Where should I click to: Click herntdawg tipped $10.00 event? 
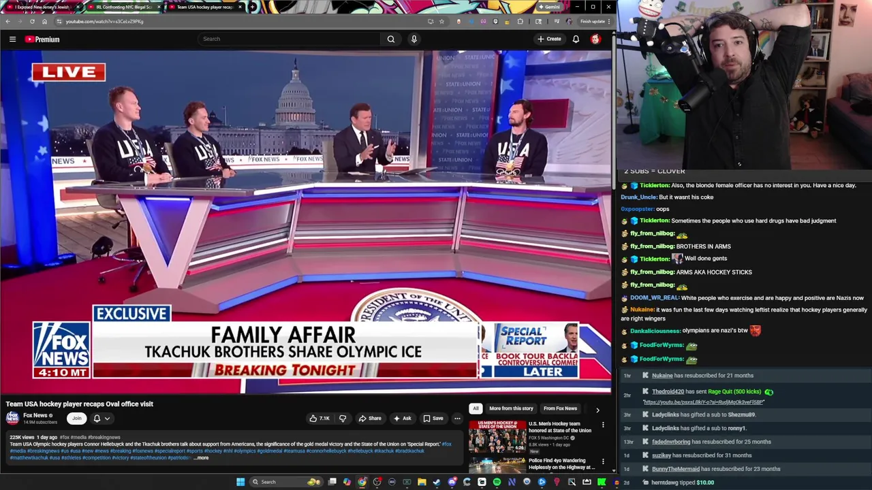tap(683, 483)
